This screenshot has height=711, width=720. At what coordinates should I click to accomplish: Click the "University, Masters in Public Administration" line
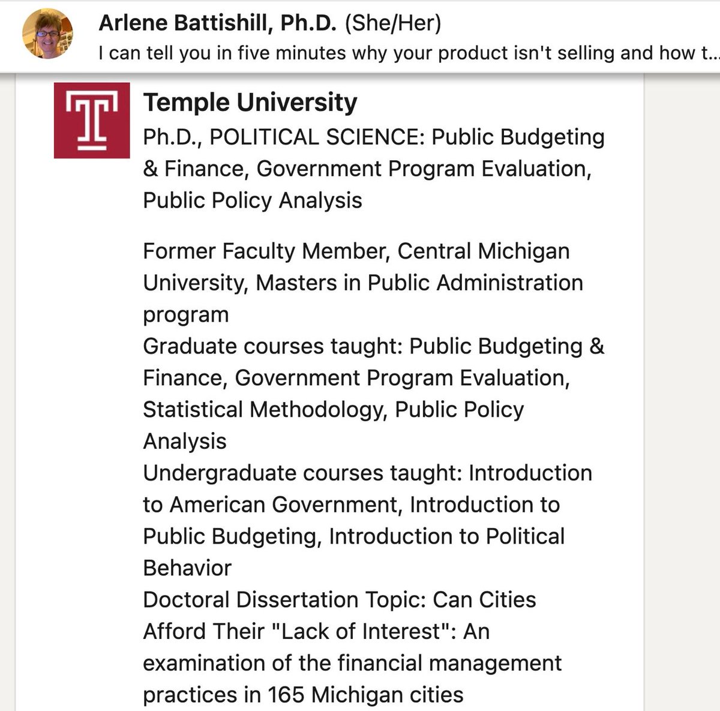(363, 283)
